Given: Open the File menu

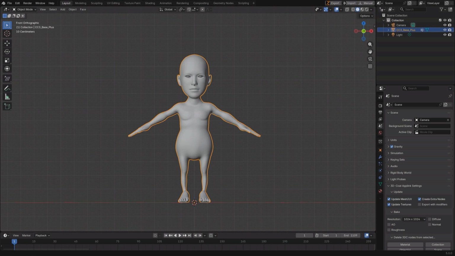Looking at the screenshot, I should click(9, 3).
